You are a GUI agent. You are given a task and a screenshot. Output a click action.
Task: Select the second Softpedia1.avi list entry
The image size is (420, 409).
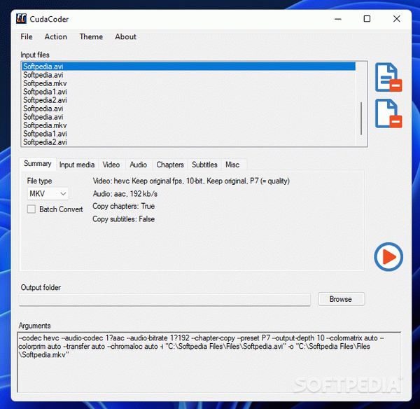click(189, 134)
